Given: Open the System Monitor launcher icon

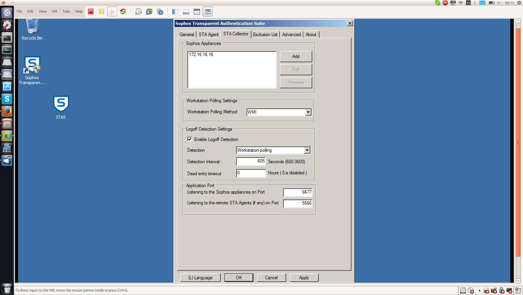Looking at the screenshot, I should 7,50.
